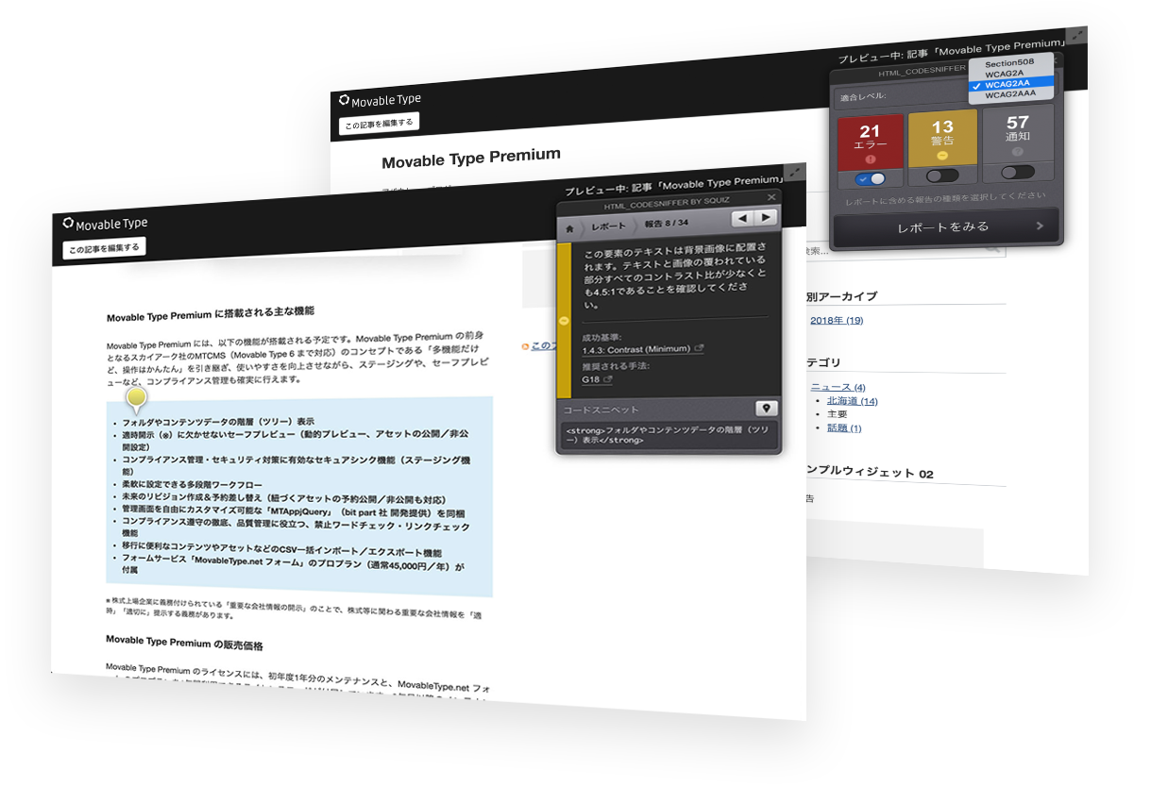The height and width of the screenshot is (787, 1151).
Task: Click the point-to-element pin button near コードスニペット
Action: click(766, 409)
